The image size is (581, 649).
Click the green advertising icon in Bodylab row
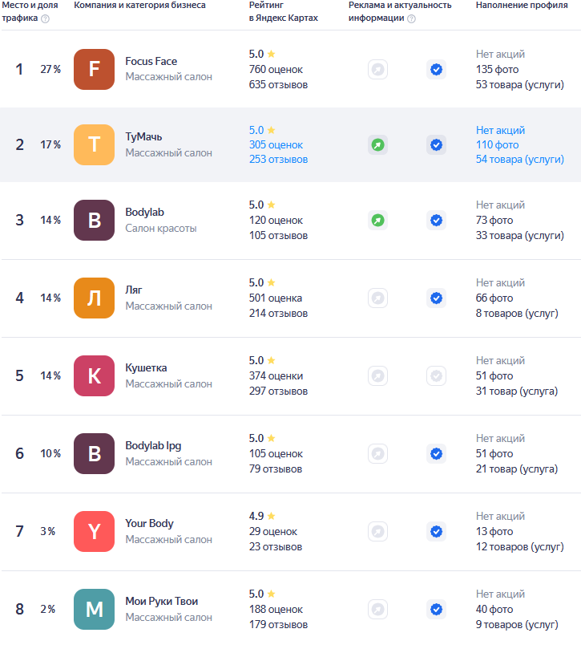377,220
